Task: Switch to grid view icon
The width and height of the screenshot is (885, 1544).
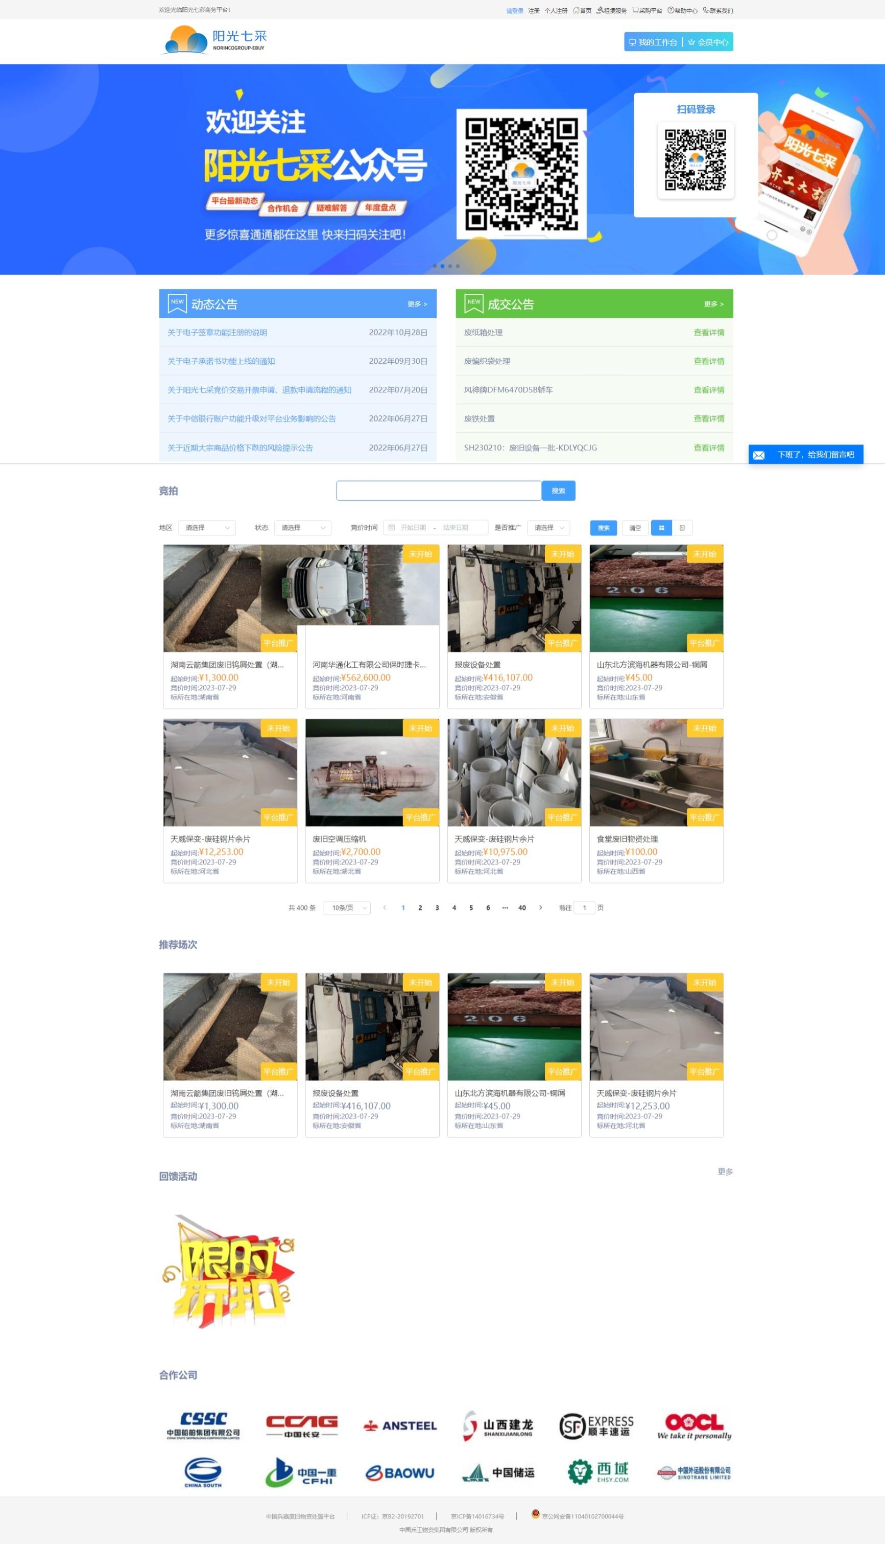Action: coord(661,528)
